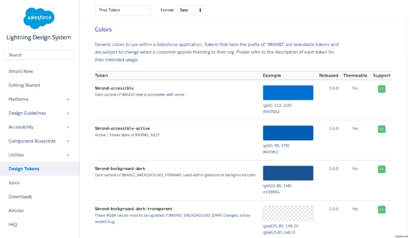Go to Getting Started page
This screenshot has height=238, width=410.
coord(24,85)
